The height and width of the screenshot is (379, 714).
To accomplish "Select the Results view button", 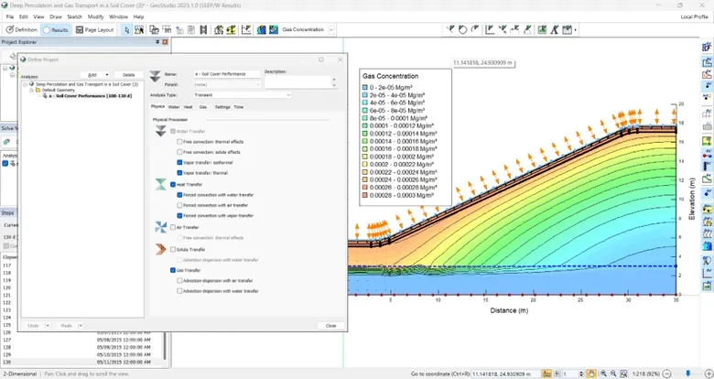I will (57, 30).
